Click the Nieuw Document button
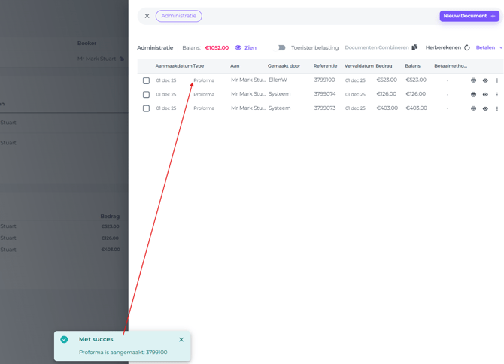Image resolution: width=504 pixels, height=364 pixels. [469, 16]
